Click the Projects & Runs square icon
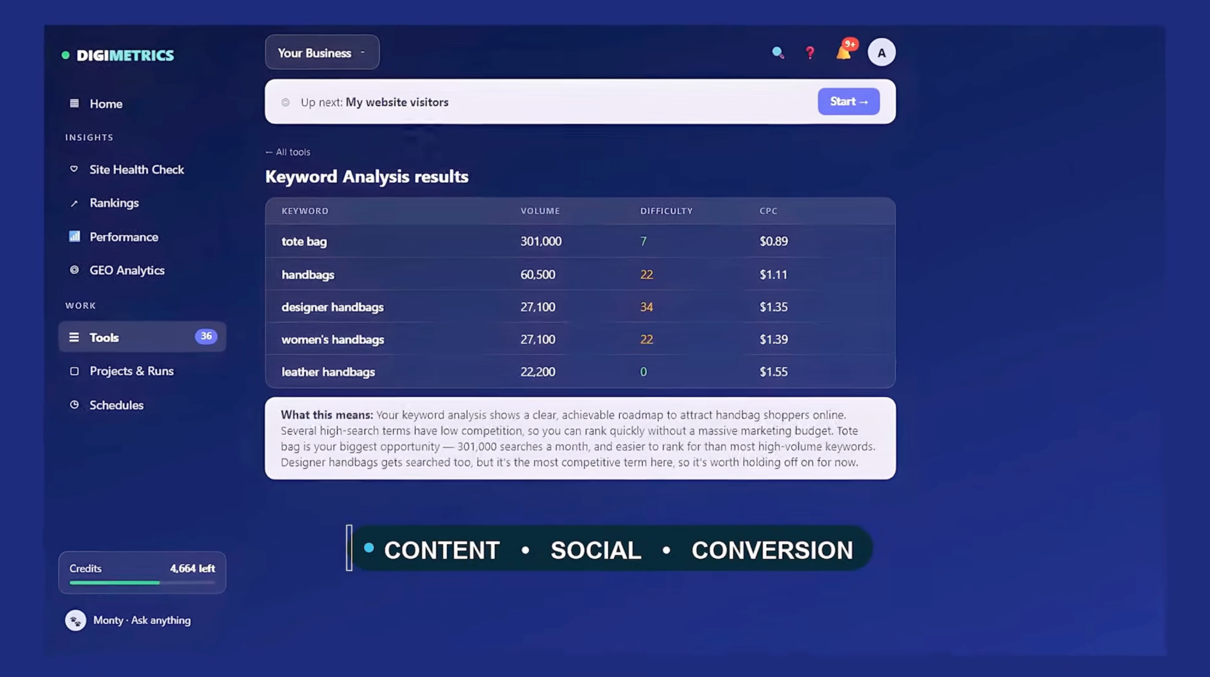Image resolution: width=1210 pixels, height=677 pixels. tap(74, 371)
